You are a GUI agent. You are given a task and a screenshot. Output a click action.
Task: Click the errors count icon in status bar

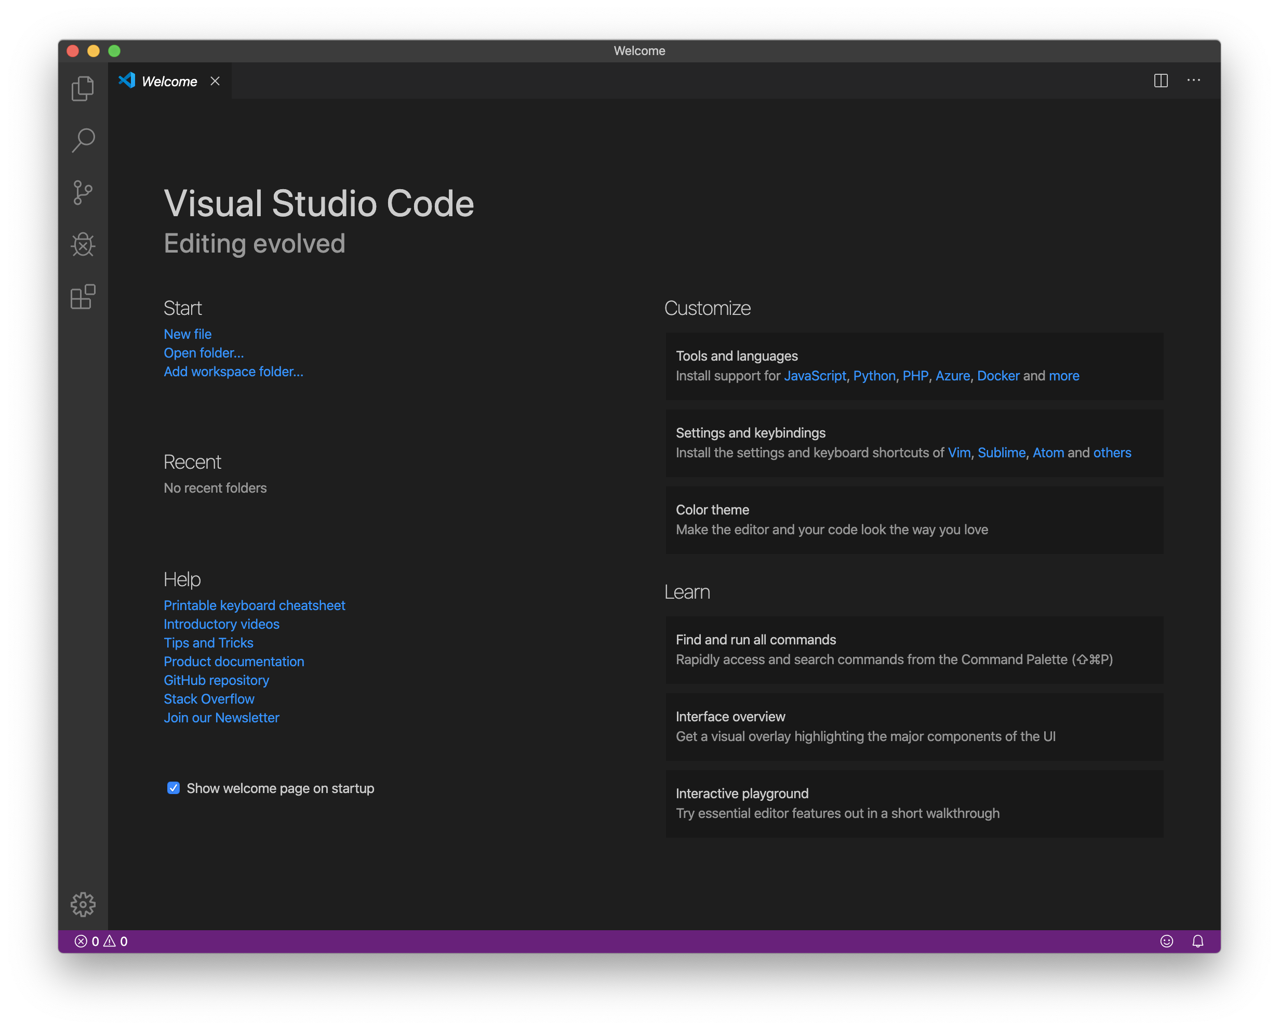click(81, 941)
